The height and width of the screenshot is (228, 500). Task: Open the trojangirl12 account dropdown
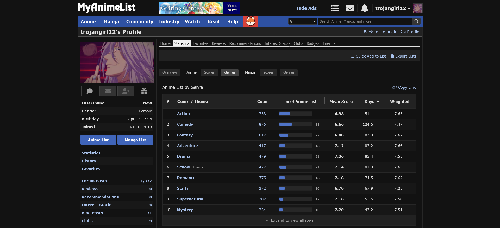[x=392, y=8]
